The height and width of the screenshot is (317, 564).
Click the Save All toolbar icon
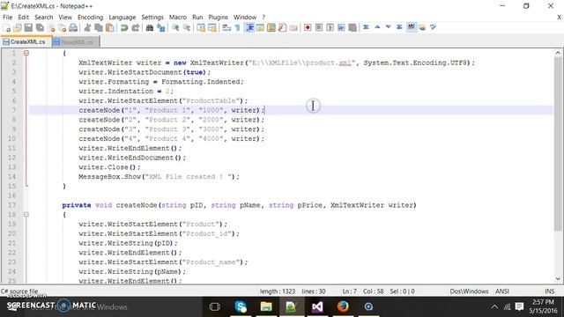point(40,27)
